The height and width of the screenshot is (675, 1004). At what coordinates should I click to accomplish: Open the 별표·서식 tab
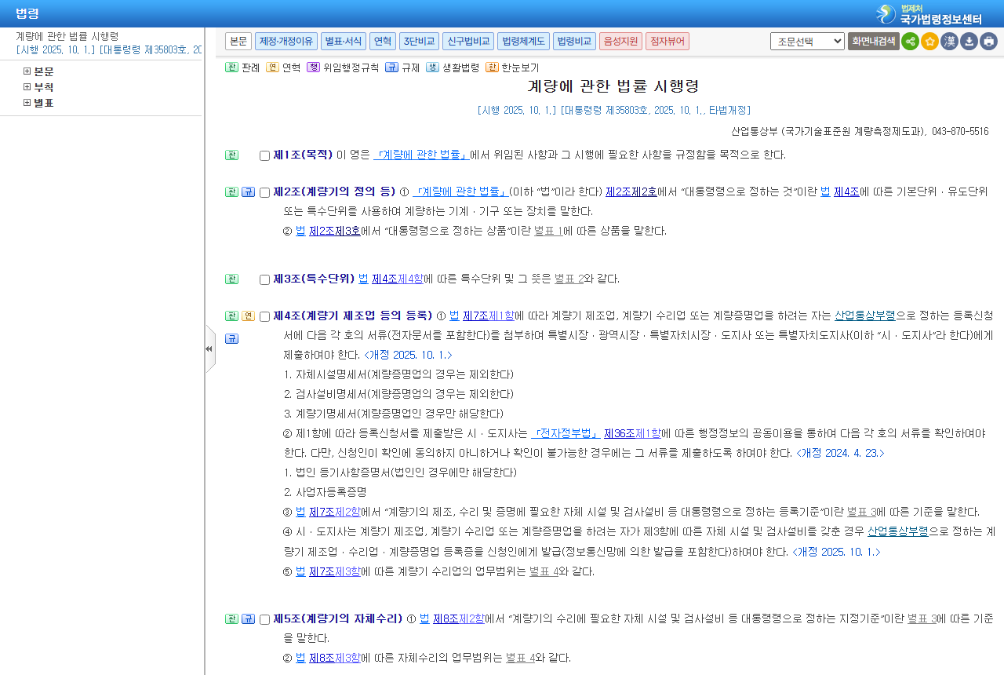344,41
